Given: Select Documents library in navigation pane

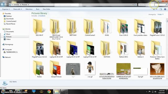Looking at the screenshot, I should coord(9,32).
